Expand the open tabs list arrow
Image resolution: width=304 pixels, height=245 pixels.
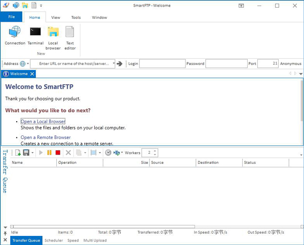300,74
